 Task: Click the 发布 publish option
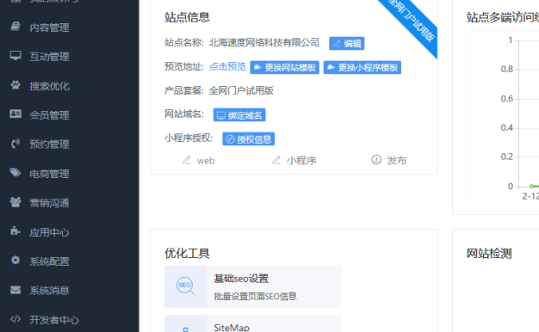389,160
